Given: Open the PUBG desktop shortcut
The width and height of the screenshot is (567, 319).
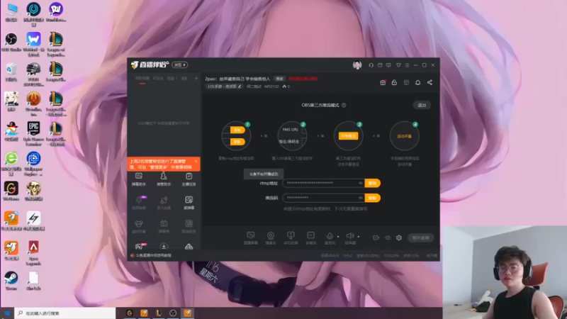Looking at the screenshot, I should pos(33,74).
